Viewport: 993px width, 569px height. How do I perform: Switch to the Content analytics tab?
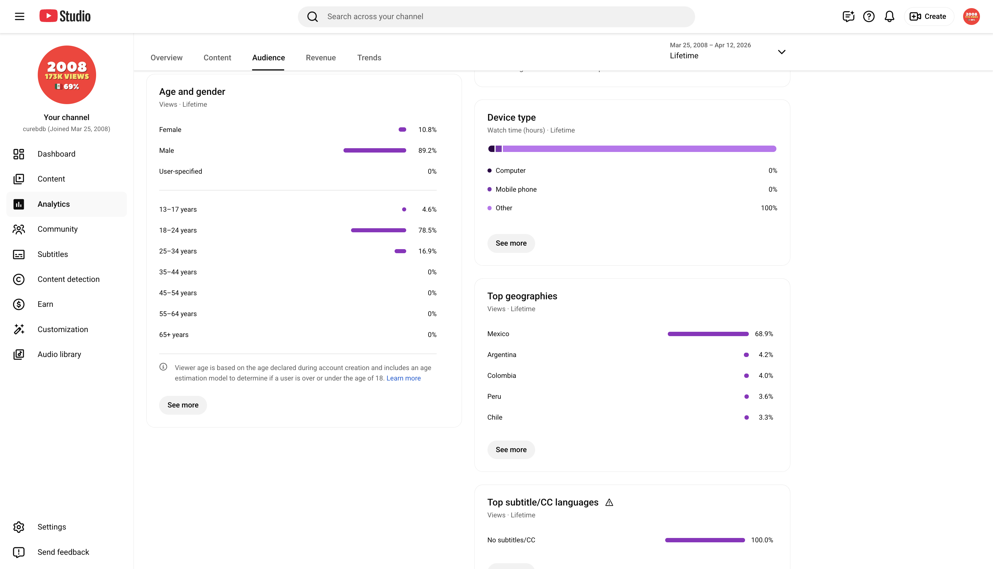click(x=217, y=58)
